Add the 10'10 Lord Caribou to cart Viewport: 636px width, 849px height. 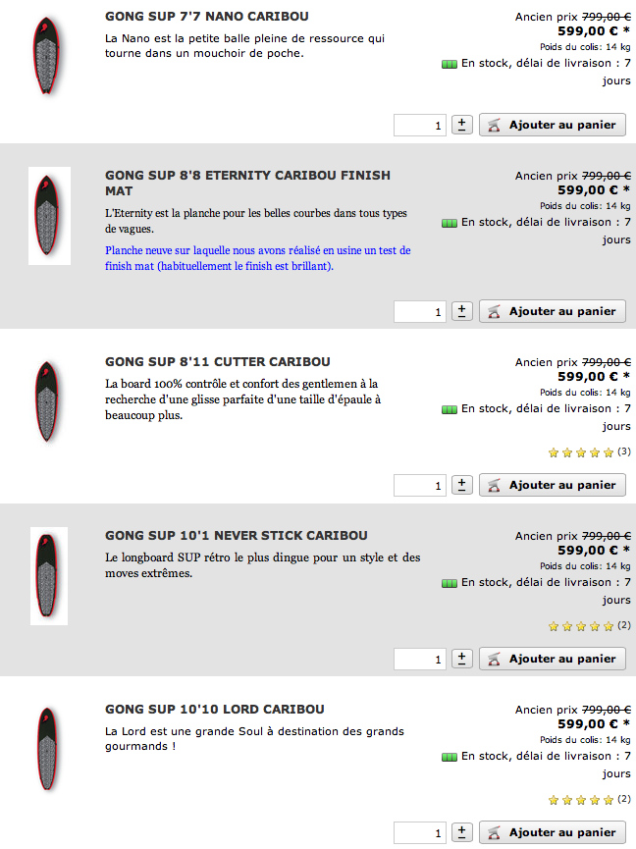(x=553, y=832)
